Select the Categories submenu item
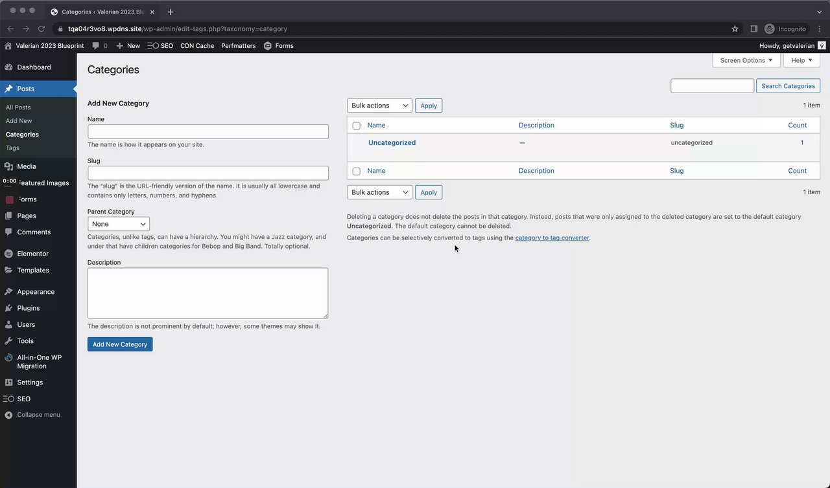Screen dimensions: 830x488 (22, 135)
